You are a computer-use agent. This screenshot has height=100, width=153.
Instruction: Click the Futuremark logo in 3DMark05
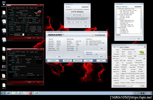pos(98,35)
